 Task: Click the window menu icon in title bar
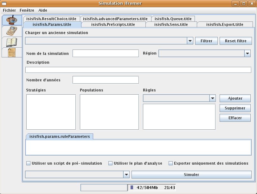tap(4, 3)
